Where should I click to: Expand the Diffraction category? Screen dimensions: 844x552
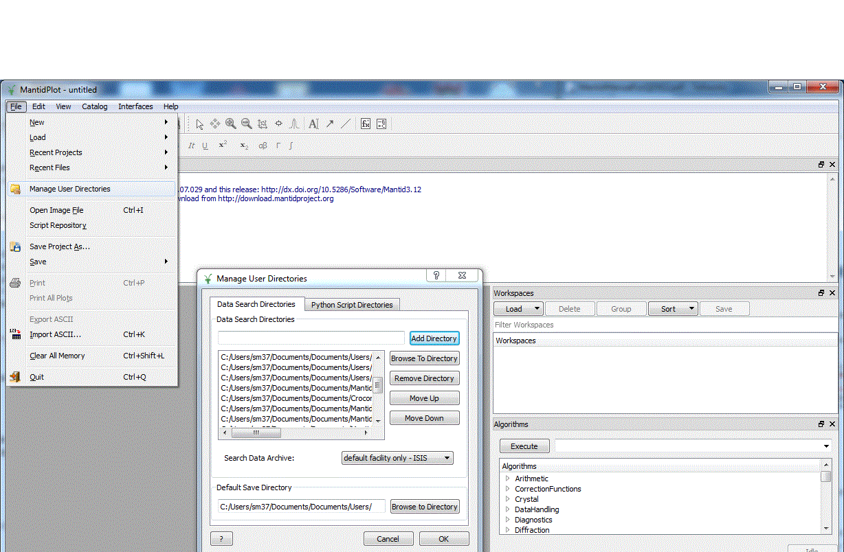[508, 530]
